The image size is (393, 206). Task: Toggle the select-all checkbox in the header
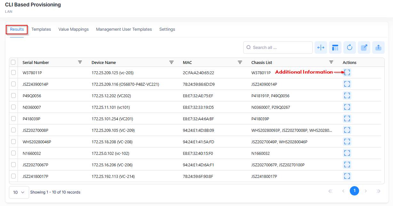click(x=13, y=62)
